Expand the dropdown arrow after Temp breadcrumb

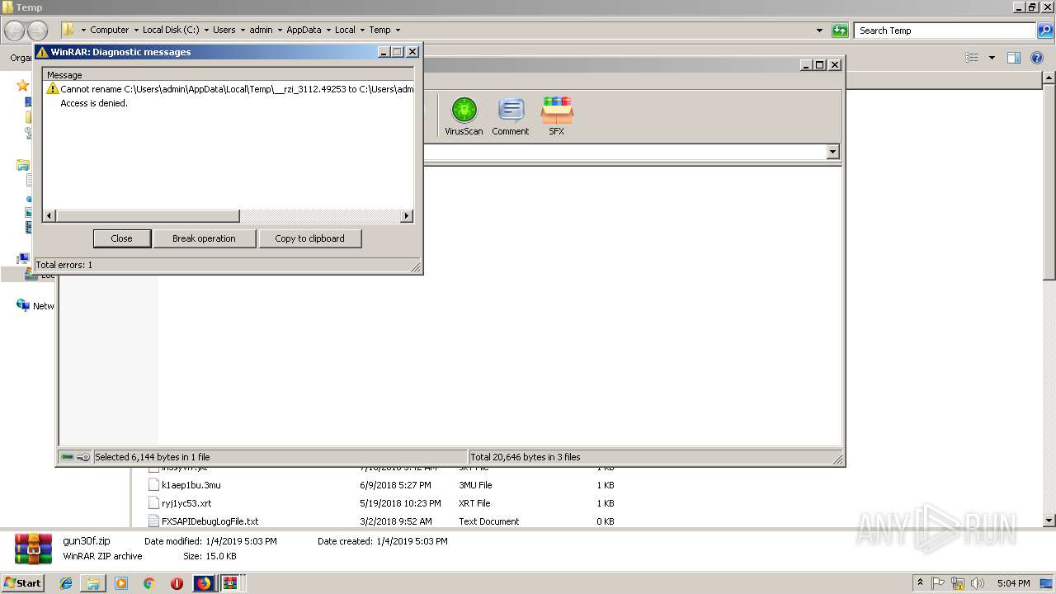pos(398,31)
